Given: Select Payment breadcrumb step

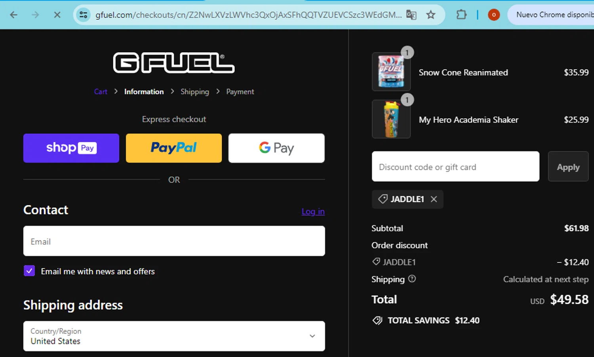Looking at the screenshot, I should (240, 92).
